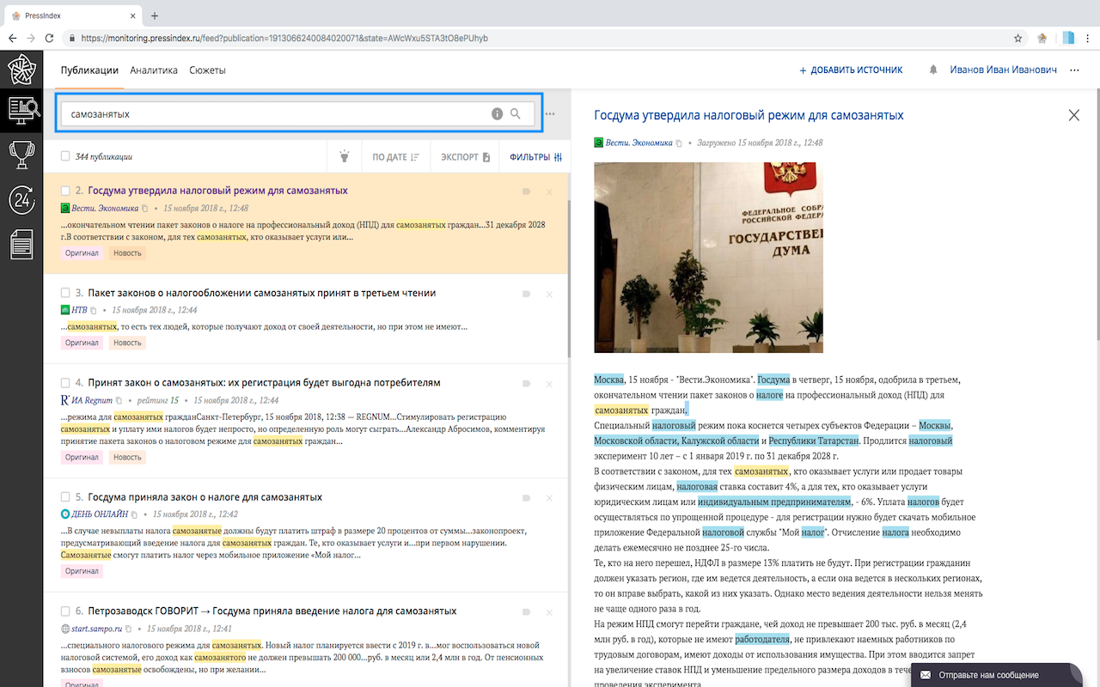Click the 'Новость' tag on article 3

pos(127,343)
